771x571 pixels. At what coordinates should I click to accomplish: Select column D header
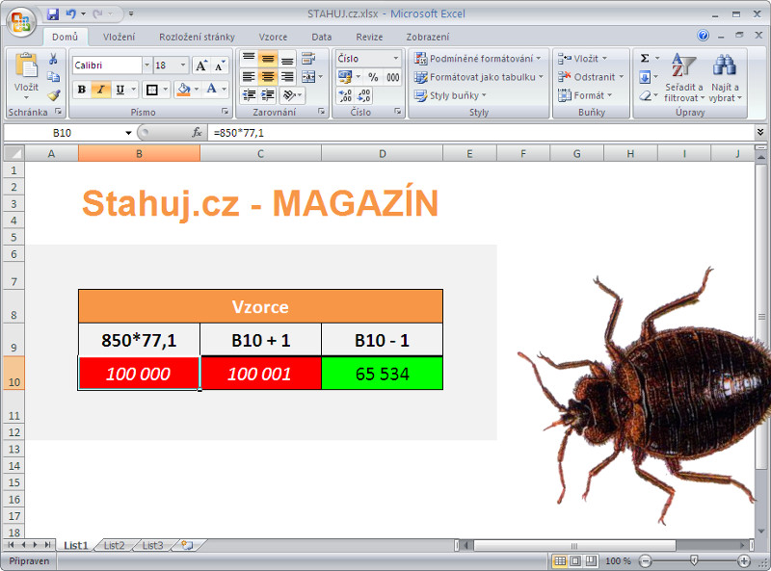(x=382, y=154)
